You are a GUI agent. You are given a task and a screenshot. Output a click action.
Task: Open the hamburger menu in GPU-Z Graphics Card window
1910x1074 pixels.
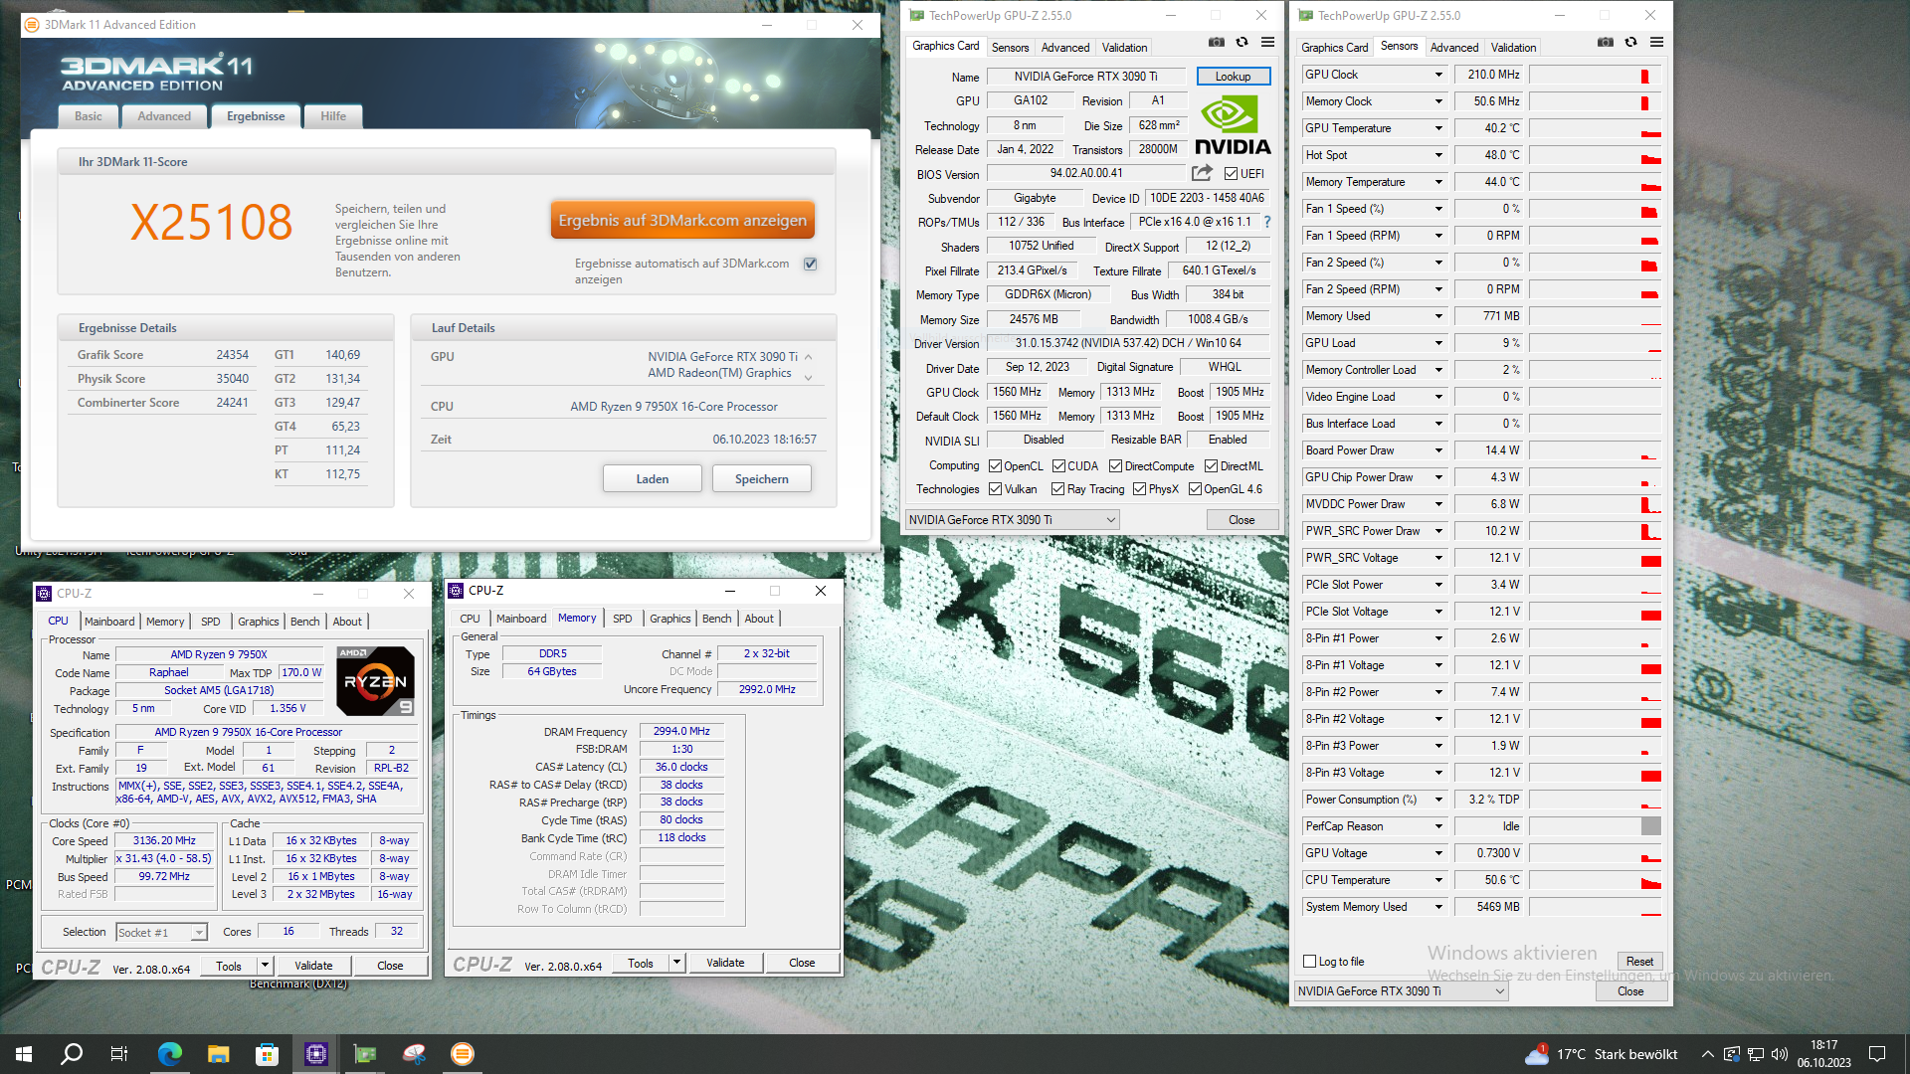(x=1267, y=42)
